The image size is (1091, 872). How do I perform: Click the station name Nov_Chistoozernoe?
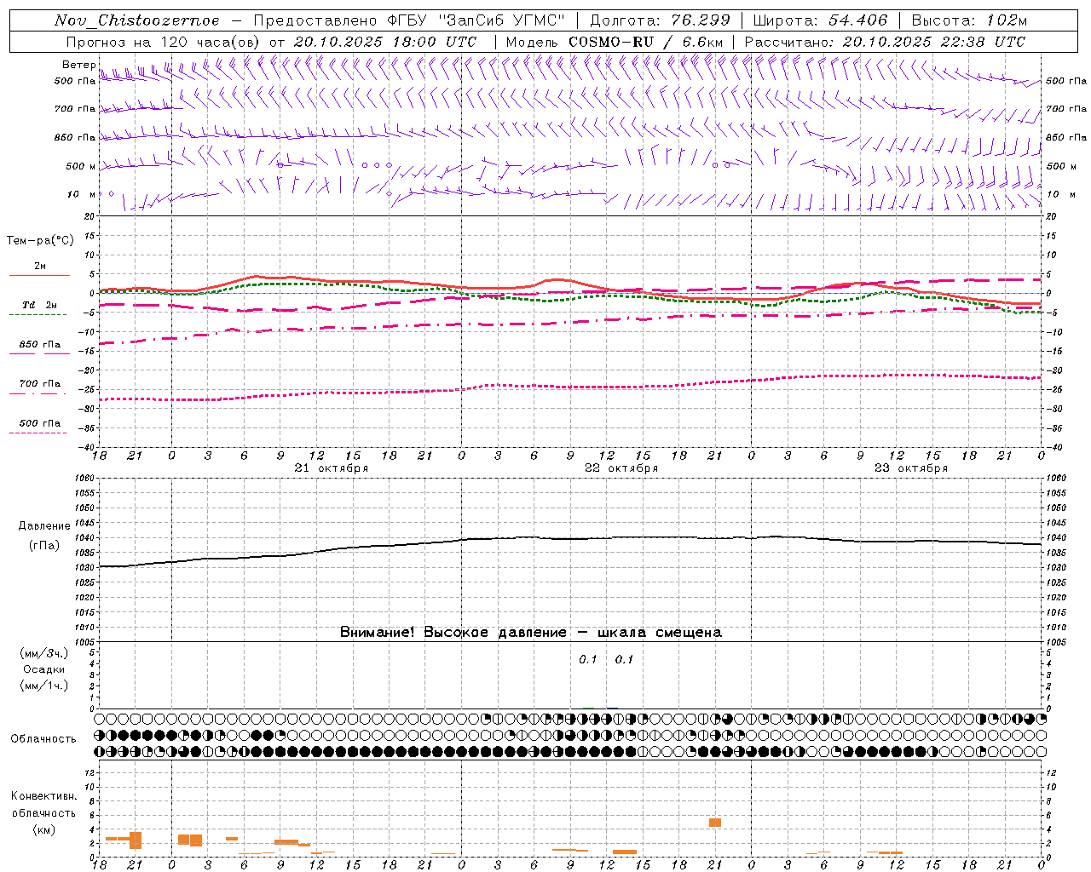tap(137, 20)
